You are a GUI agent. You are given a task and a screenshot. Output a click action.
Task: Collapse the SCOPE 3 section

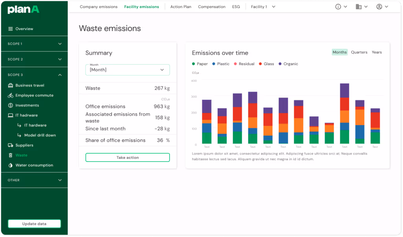pyautogui.click(x=35, y=75)
